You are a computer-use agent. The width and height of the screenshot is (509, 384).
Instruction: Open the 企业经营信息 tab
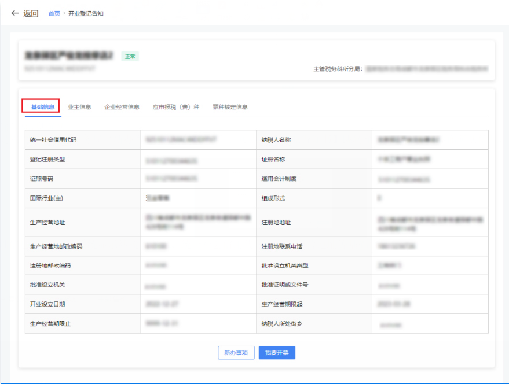click(122, 107)
